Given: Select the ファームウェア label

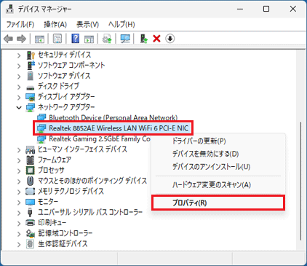Looking at the screenshot, I should click(x=55, y=160).
